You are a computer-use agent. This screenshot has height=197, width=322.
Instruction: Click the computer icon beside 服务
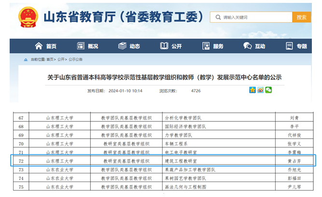coord(205,46)
